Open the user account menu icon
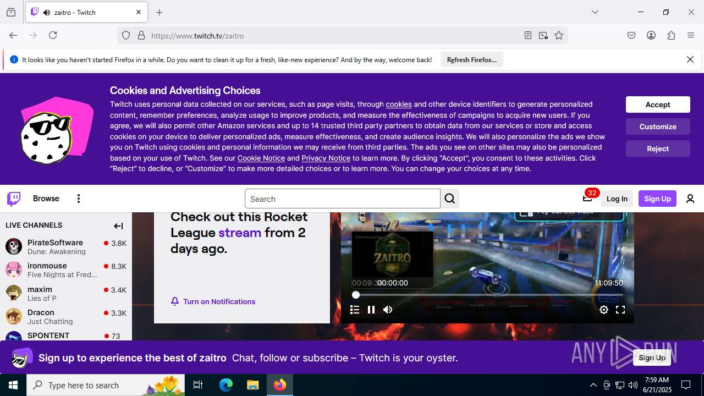Viewport: 704px width, 396px height. [x=690, y=199]
